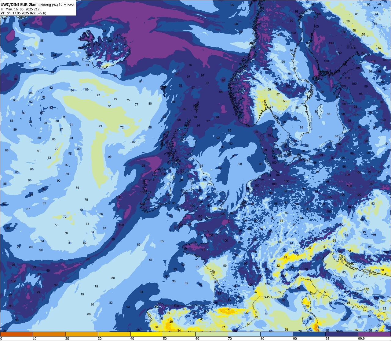Click the humidity value "32" on the map

coord(278,266)
